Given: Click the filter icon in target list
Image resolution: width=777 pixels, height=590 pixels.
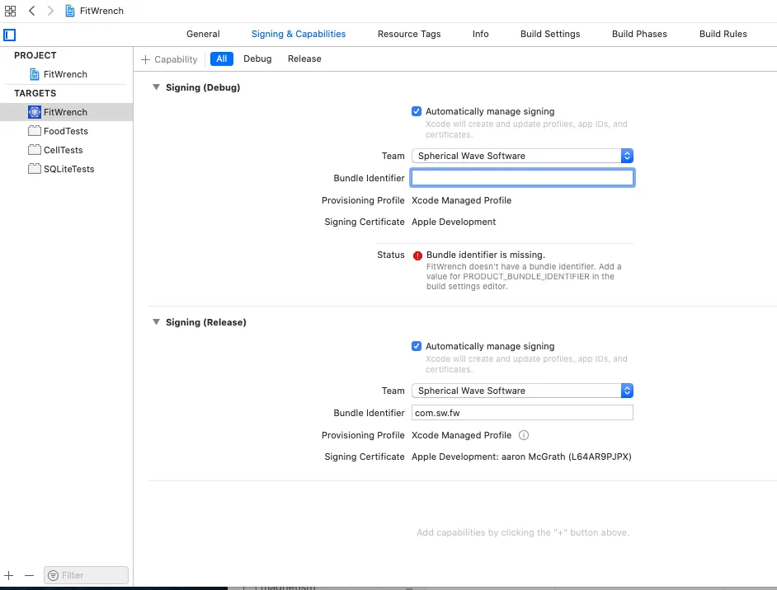Looking at the screenshot, I should tap(53, 576).
